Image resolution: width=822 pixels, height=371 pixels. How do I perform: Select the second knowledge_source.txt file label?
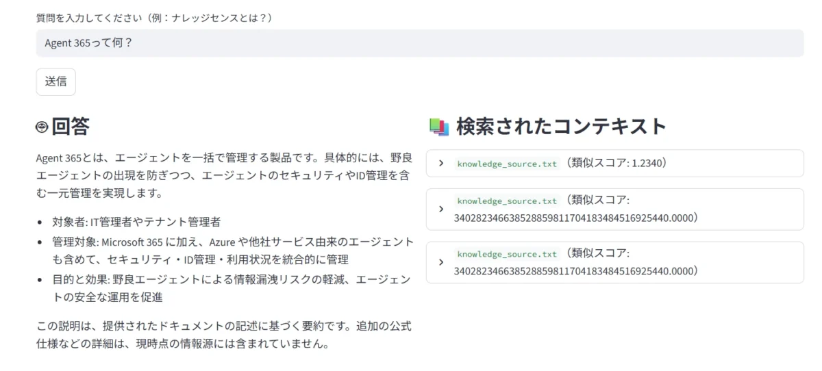pyautogui.click(x=507, y=201)
